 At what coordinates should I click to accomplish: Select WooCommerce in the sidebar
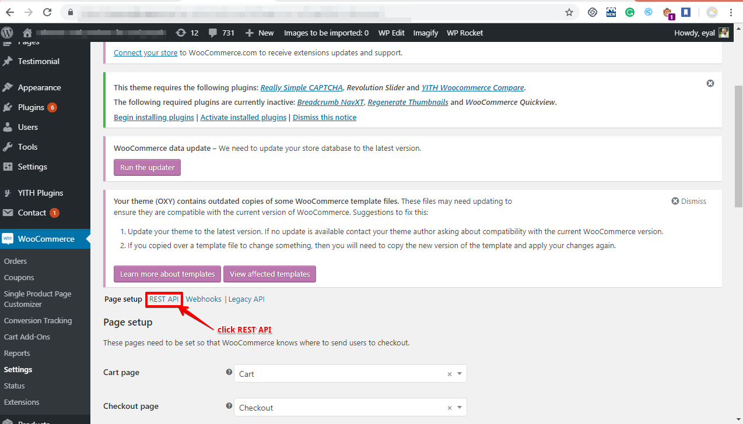pos(45,239)
